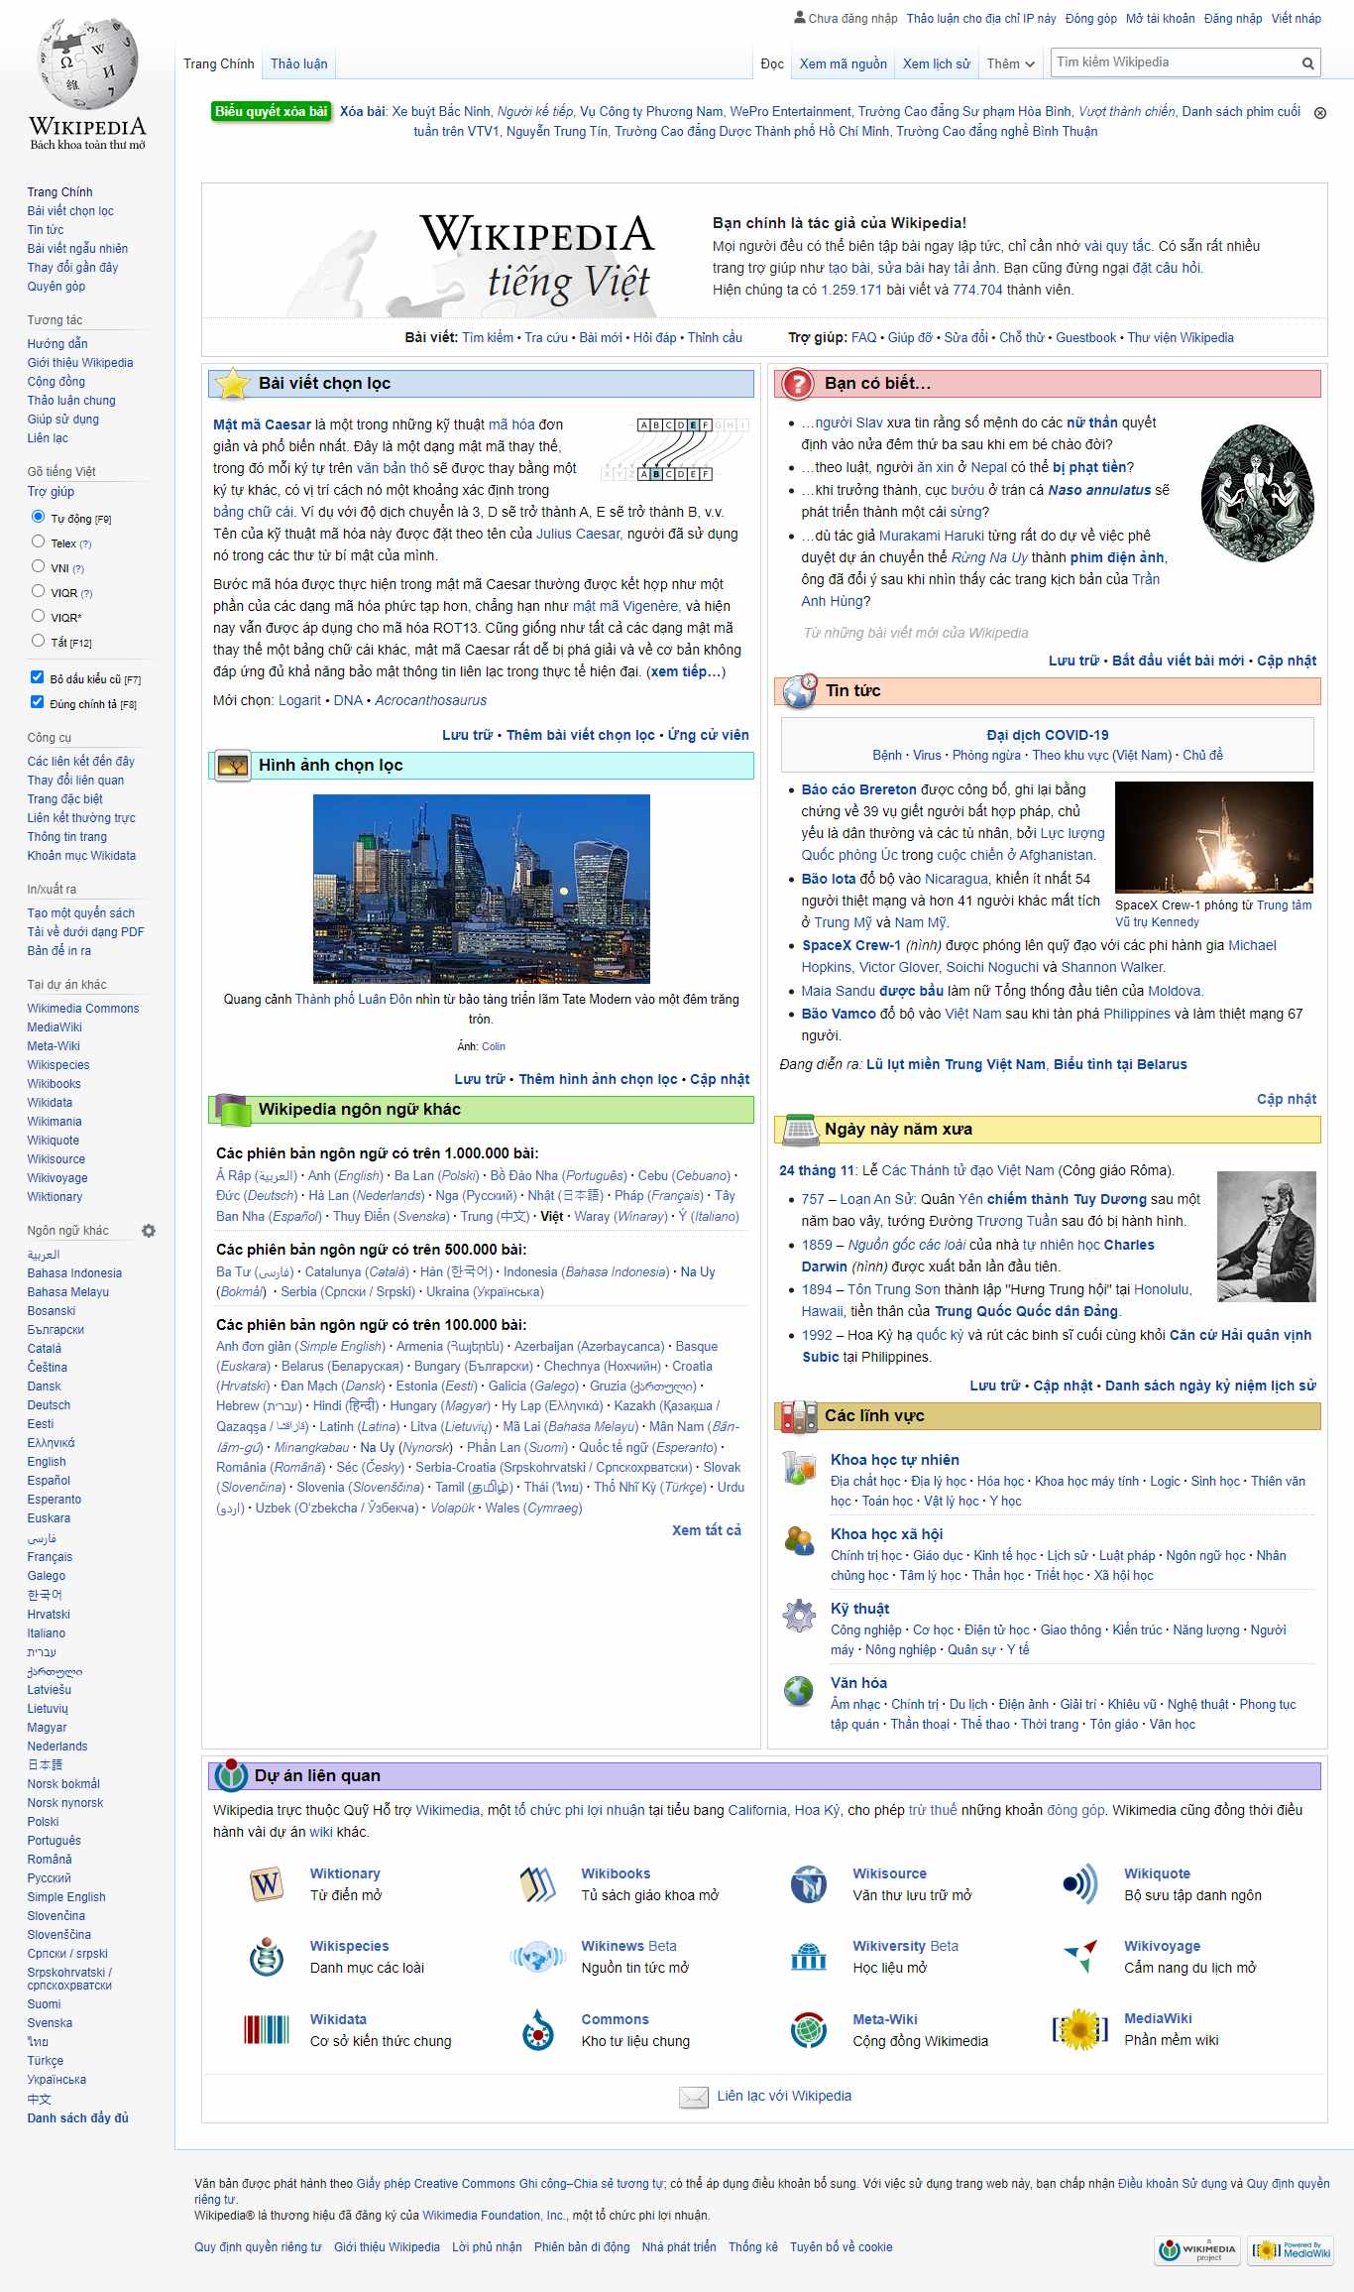Open the Wikinews globe icon

[x=537, y=1957]
